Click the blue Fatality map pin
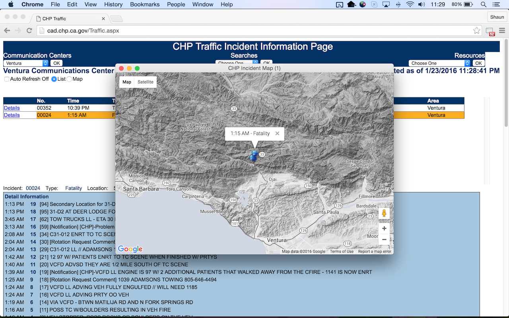 point(254,156)
